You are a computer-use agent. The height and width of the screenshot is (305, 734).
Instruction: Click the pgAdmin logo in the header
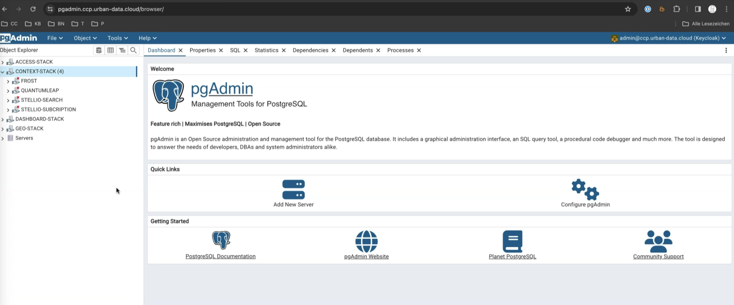[x=19, y=38]
